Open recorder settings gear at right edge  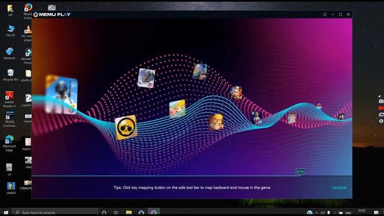381,121
